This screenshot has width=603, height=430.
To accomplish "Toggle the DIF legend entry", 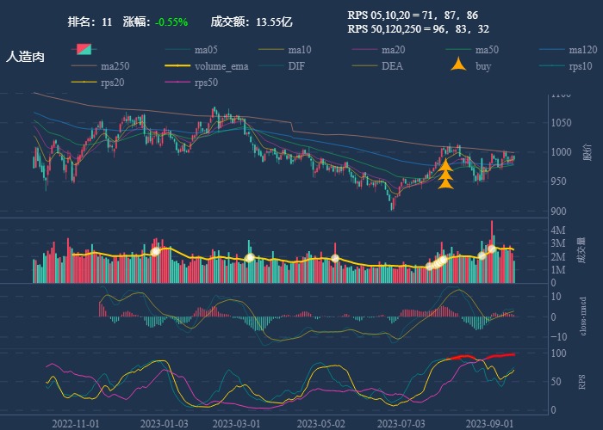I will (295, 66).
